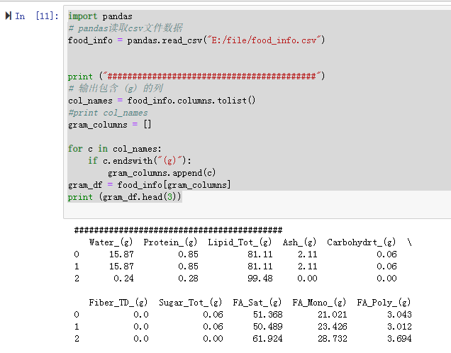Click the pandas.read_csv line in the code cell
Screen dimensions: 451x353
196,40
